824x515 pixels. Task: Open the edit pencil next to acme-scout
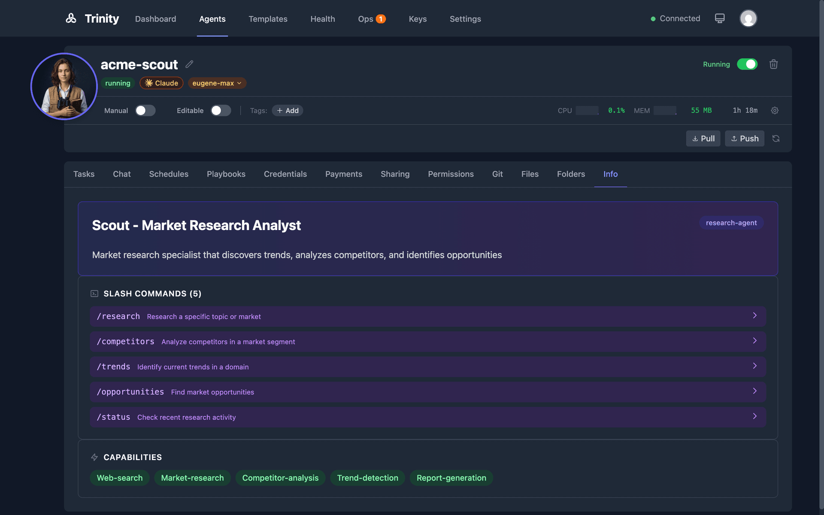coord(189,64)
